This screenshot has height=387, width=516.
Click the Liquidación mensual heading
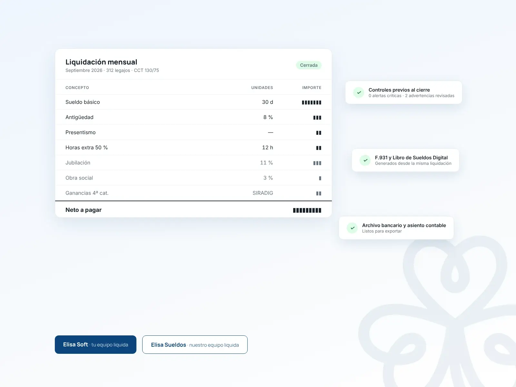pyautogui.click(x=101, y=62)
